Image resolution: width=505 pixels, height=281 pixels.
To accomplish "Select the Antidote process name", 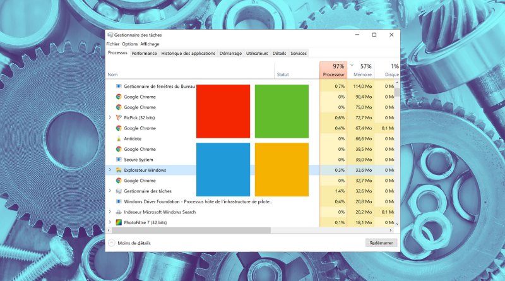I will 133,138.
